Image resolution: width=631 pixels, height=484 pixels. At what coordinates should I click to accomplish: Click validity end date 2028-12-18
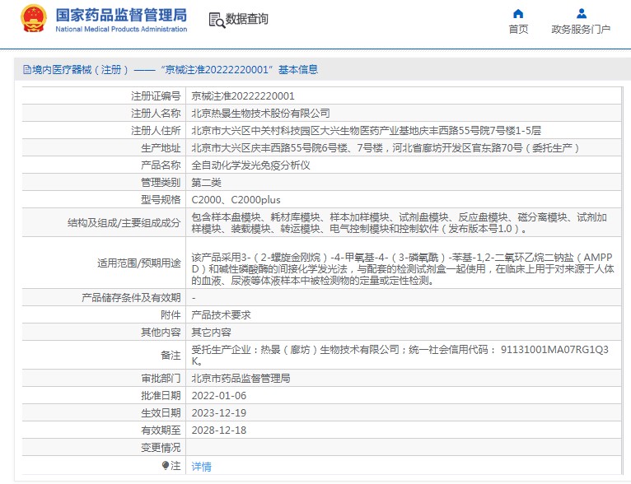tap(218, 430)
